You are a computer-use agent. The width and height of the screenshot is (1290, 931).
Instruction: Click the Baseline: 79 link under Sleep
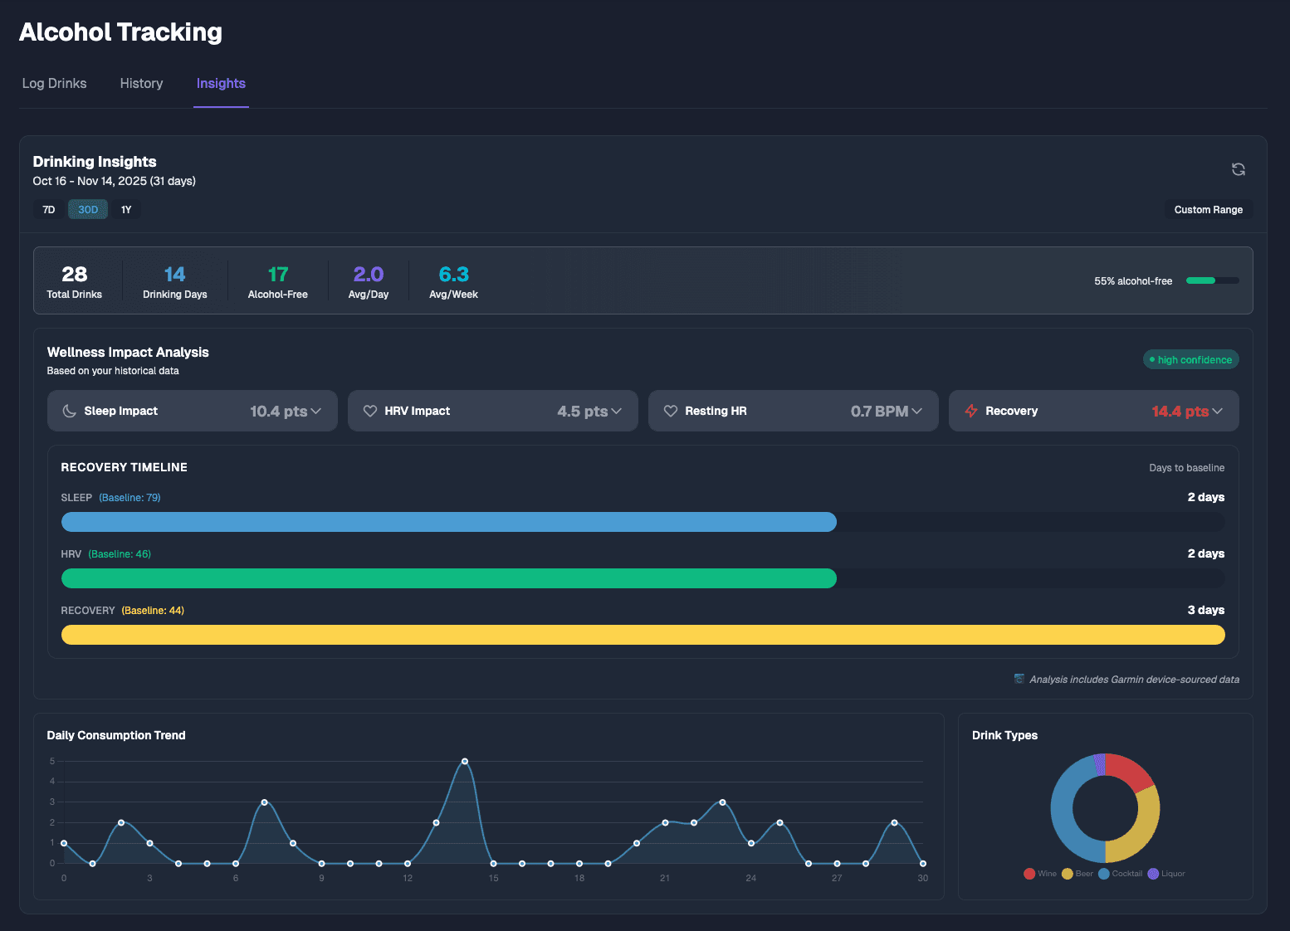click(129, 497)
